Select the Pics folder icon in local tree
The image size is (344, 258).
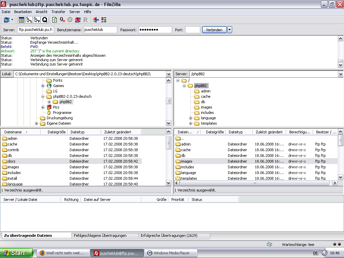pos(49,107)
